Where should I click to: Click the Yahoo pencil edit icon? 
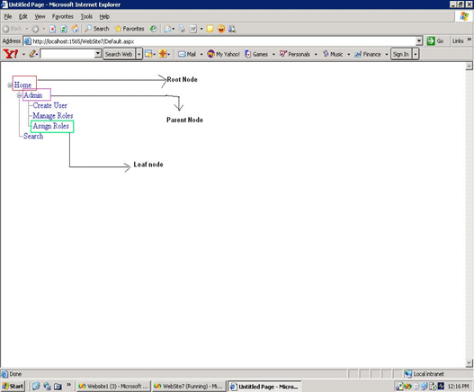pos(32,54)
